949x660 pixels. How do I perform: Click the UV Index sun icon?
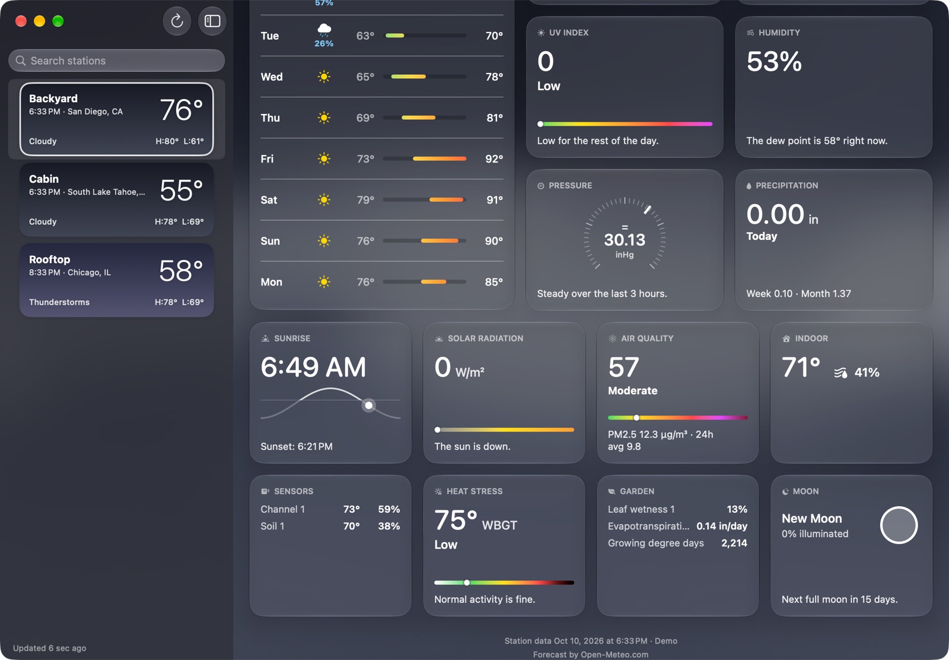click(541, 33)
